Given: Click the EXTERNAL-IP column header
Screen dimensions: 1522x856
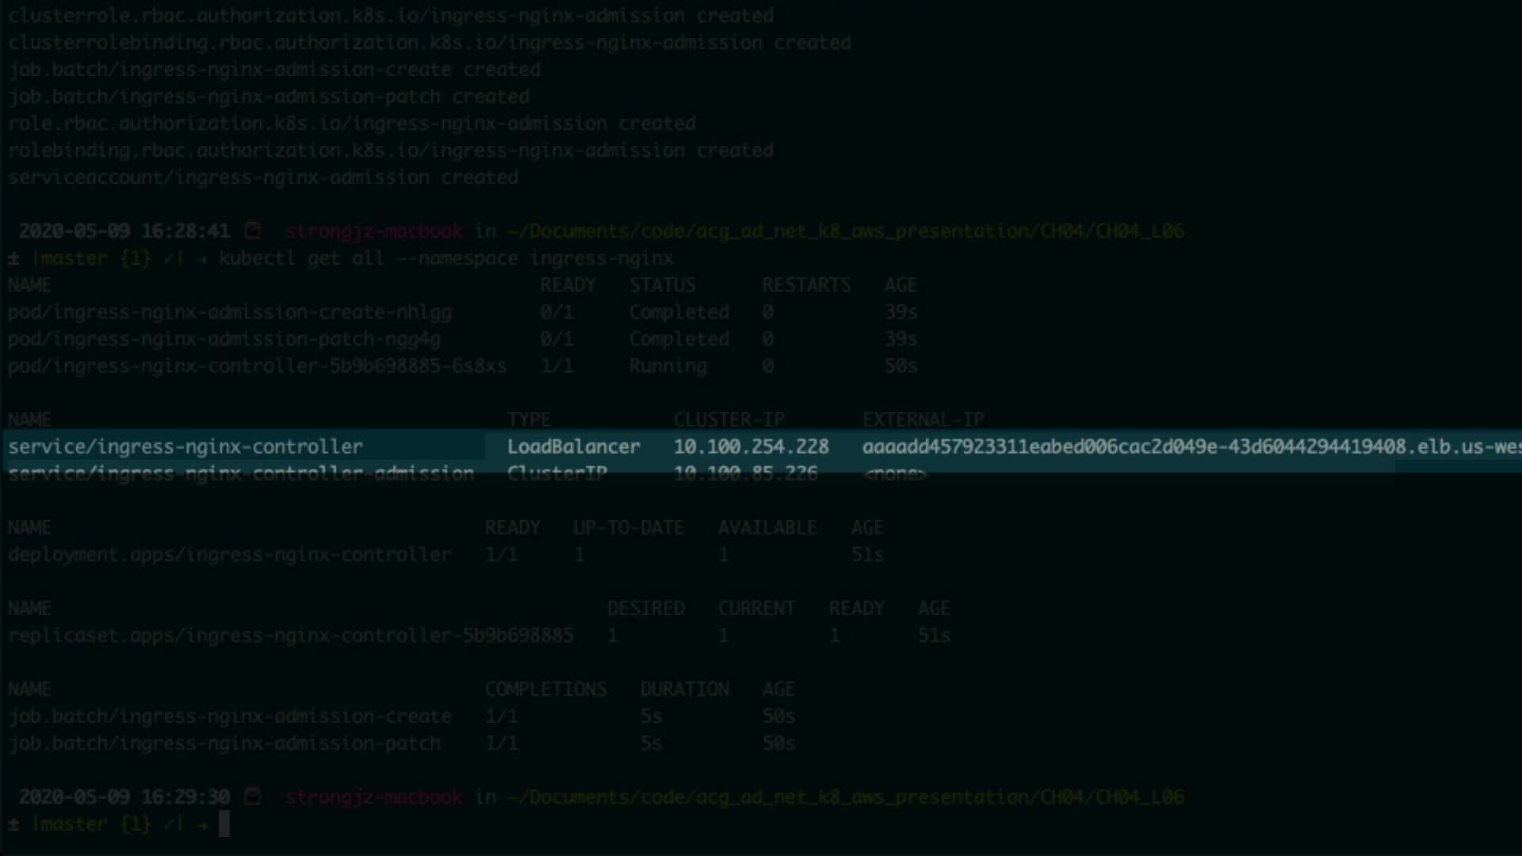Looking at the screenshot, I should (923, 419).
